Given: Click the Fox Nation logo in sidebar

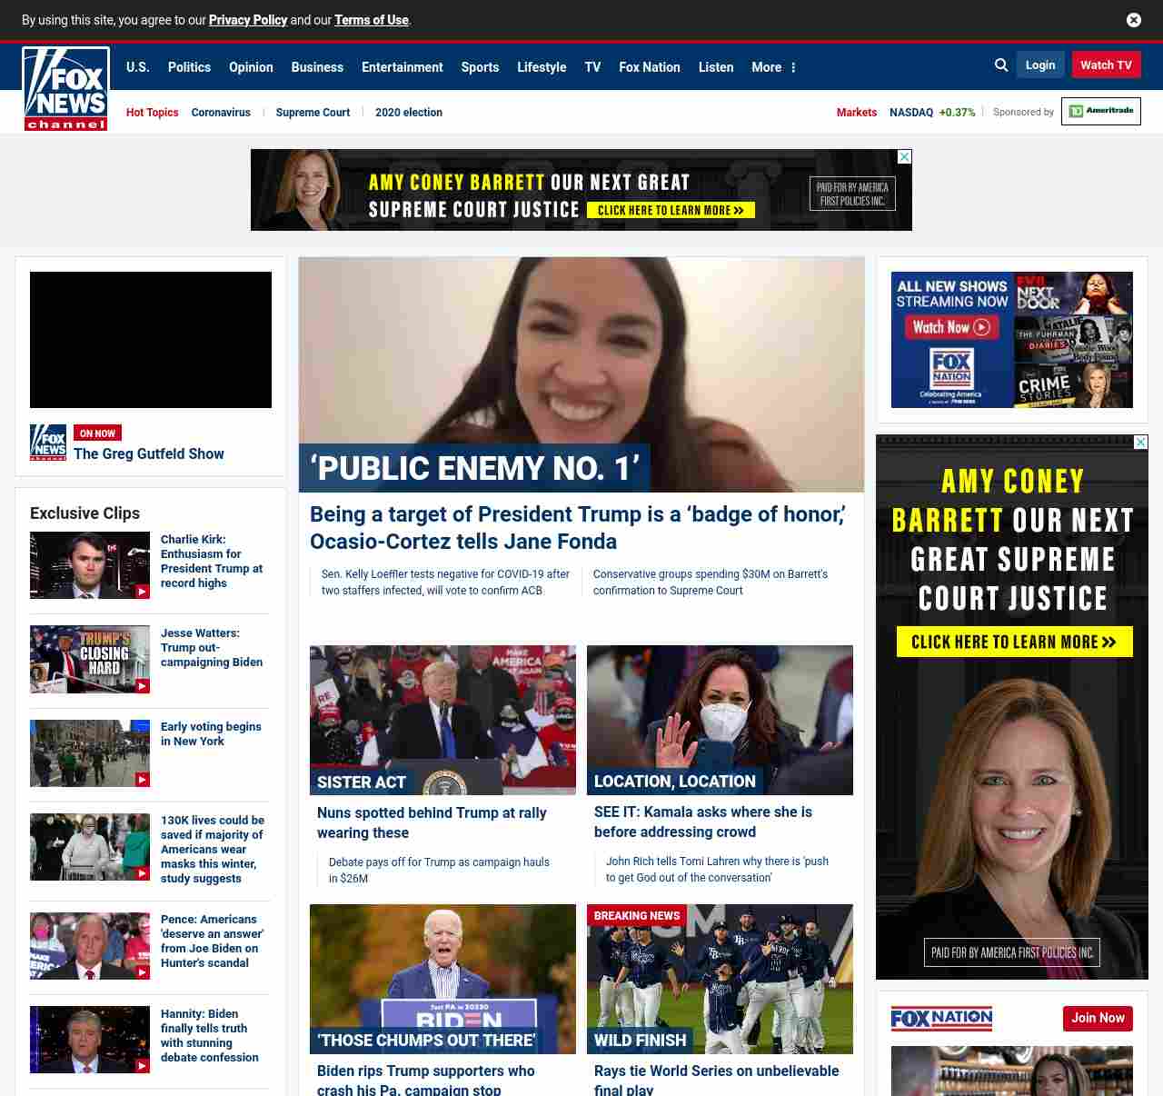Looking at the screenshot, I should click(x=941, y=1018).
